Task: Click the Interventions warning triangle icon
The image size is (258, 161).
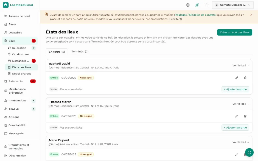Action: 6,101
